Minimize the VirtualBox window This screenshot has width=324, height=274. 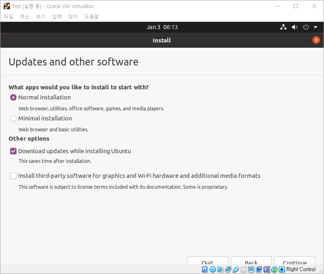(x=278, y=6)
